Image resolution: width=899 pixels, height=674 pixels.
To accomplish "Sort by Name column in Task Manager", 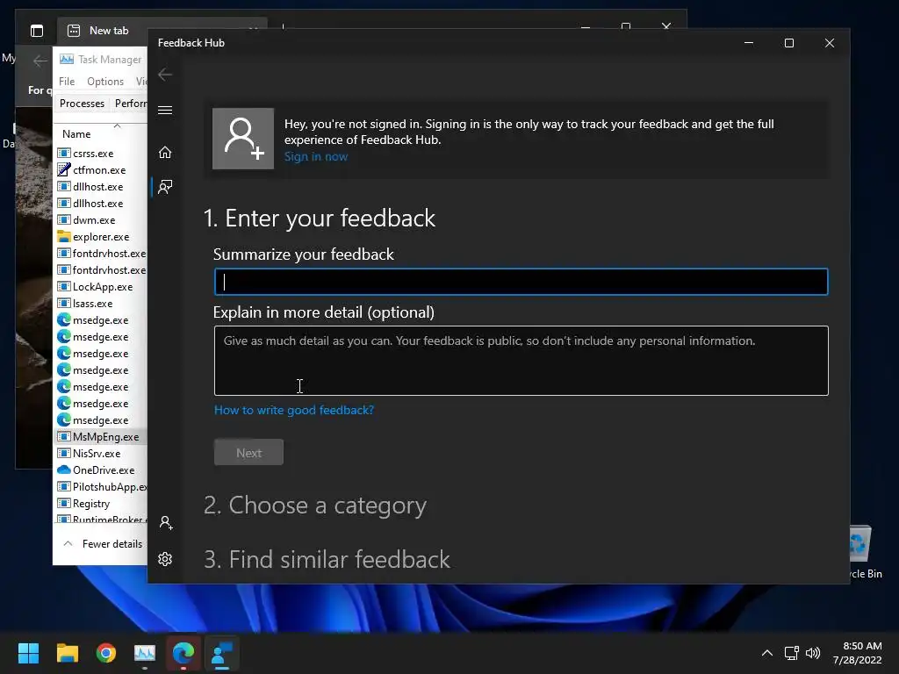I will coord(76,134).
